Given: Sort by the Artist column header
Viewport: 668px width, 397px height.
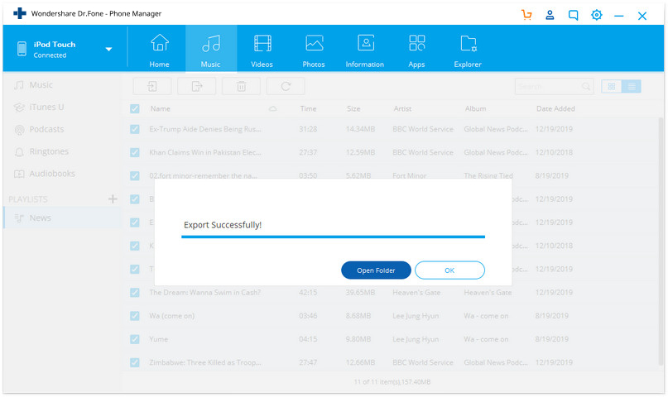Looking at the screenshot, I should [402, 109].
